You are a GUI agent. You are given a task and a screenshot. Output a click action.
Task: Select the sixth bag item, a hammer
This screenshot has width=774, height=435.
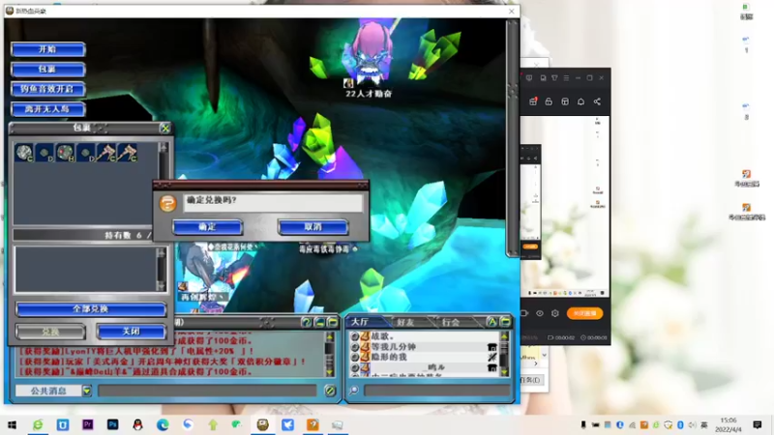128,153
